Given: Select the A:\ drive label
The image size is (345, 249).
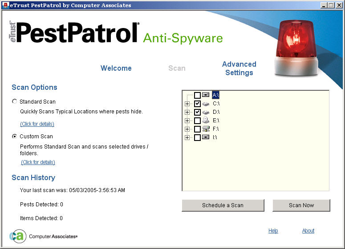Looking at the screenshot, I should (x=215, y=95).
